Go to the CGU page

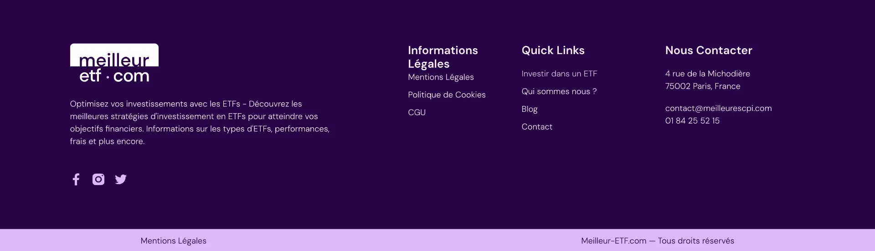point(417,112)
